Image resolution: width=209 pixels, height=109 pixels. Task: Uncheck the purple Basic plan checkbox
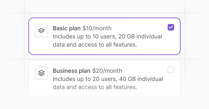point(171,27)
